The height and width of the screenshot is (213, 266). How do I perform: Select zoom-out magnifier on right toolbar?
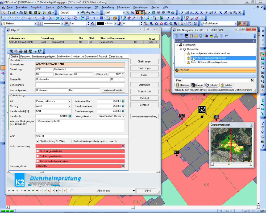click(263, 81)
